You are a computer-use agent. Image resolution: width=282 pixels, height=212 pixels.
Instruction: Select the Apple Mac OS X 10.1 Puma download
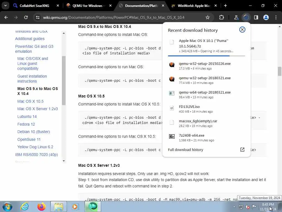coord(207,46)
